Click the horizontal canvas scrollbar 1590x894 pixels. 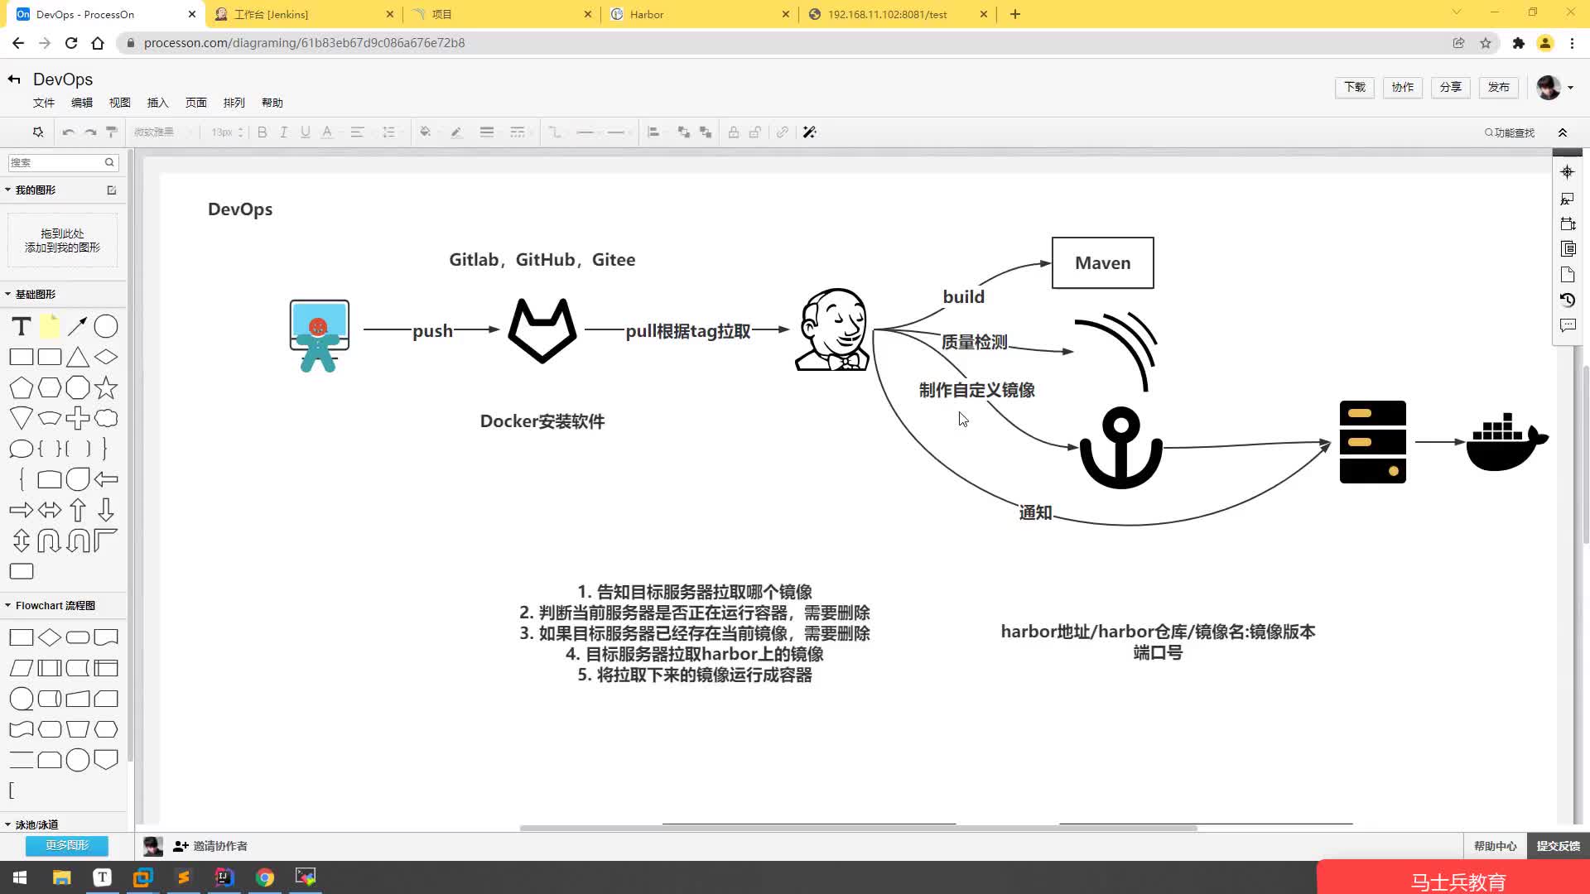pos(858,827)
